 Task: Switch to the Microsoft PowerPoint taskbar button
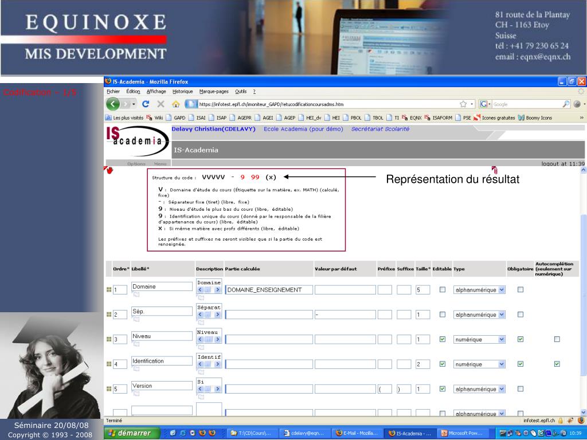coord(462,433)
